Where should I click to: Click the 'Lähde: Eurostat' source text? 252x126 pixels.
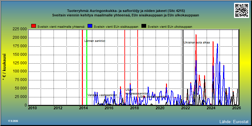234,121
